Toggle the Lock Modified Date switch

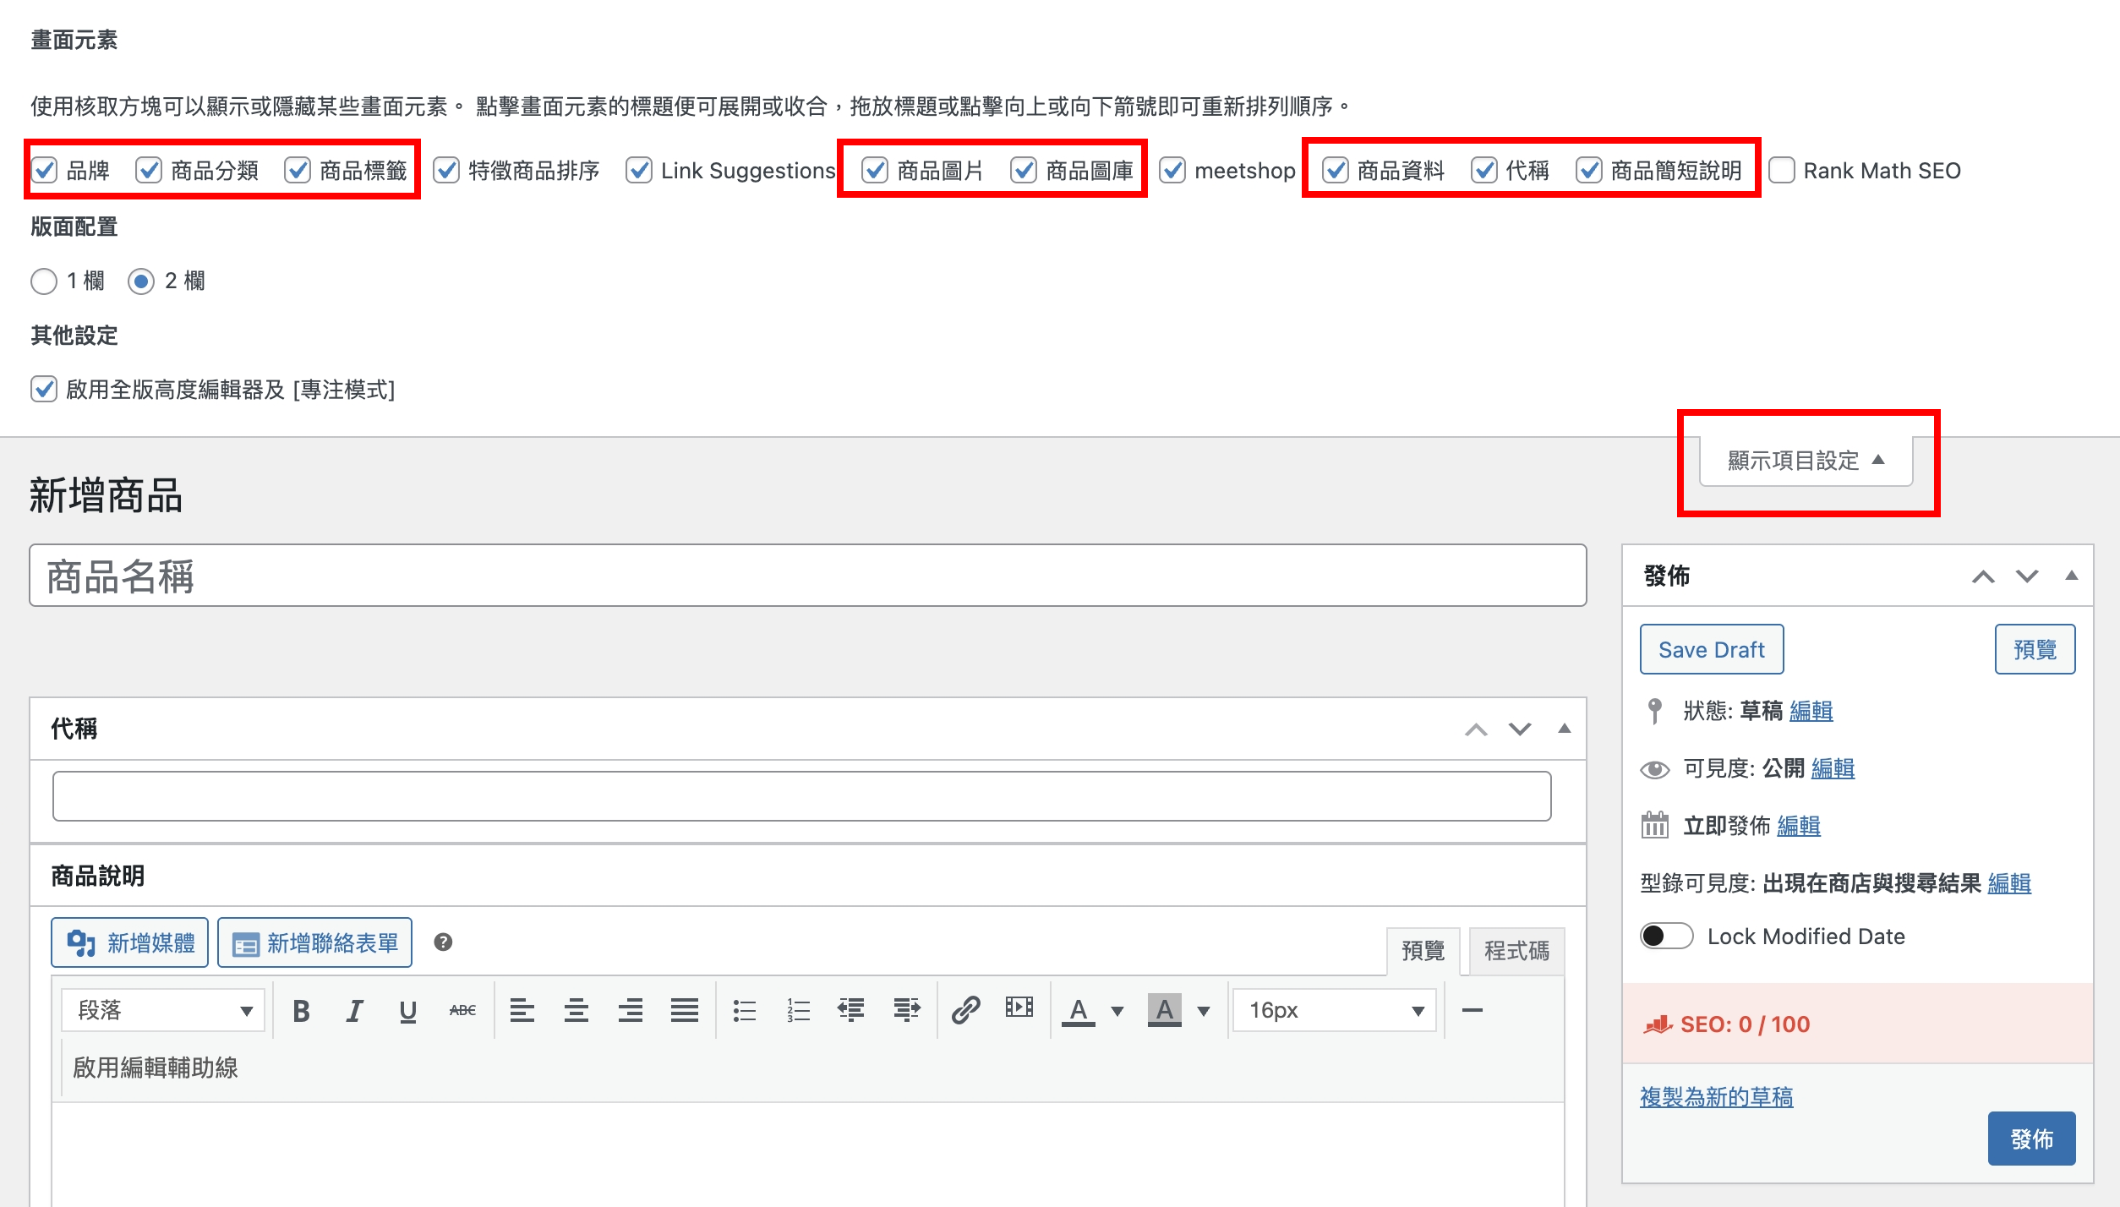pos(1666,937)
